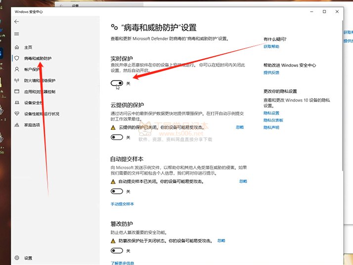
Task: Click the 更改你的隐私设置 text
Action: [280, 91]
